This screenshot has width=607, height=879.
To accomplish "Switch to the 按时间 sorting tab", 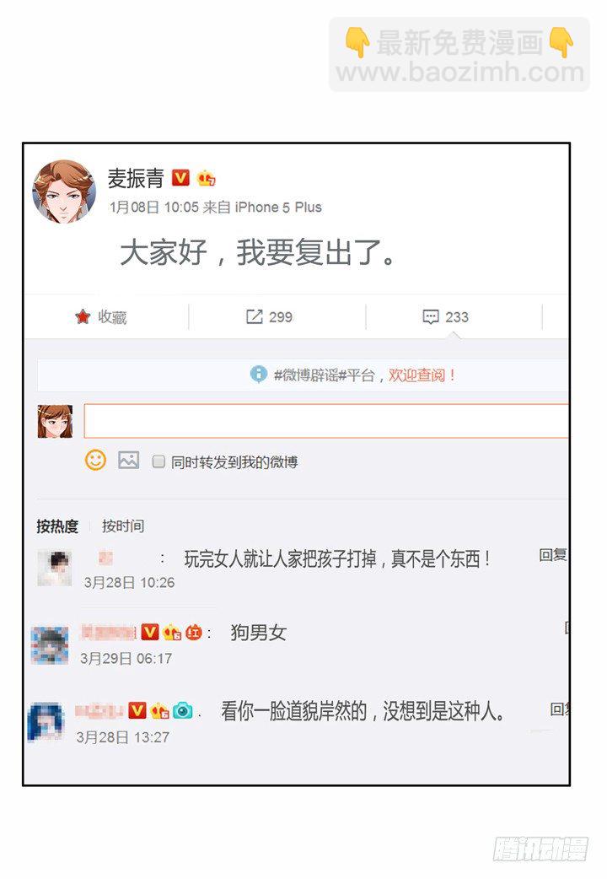I will 123,526.
